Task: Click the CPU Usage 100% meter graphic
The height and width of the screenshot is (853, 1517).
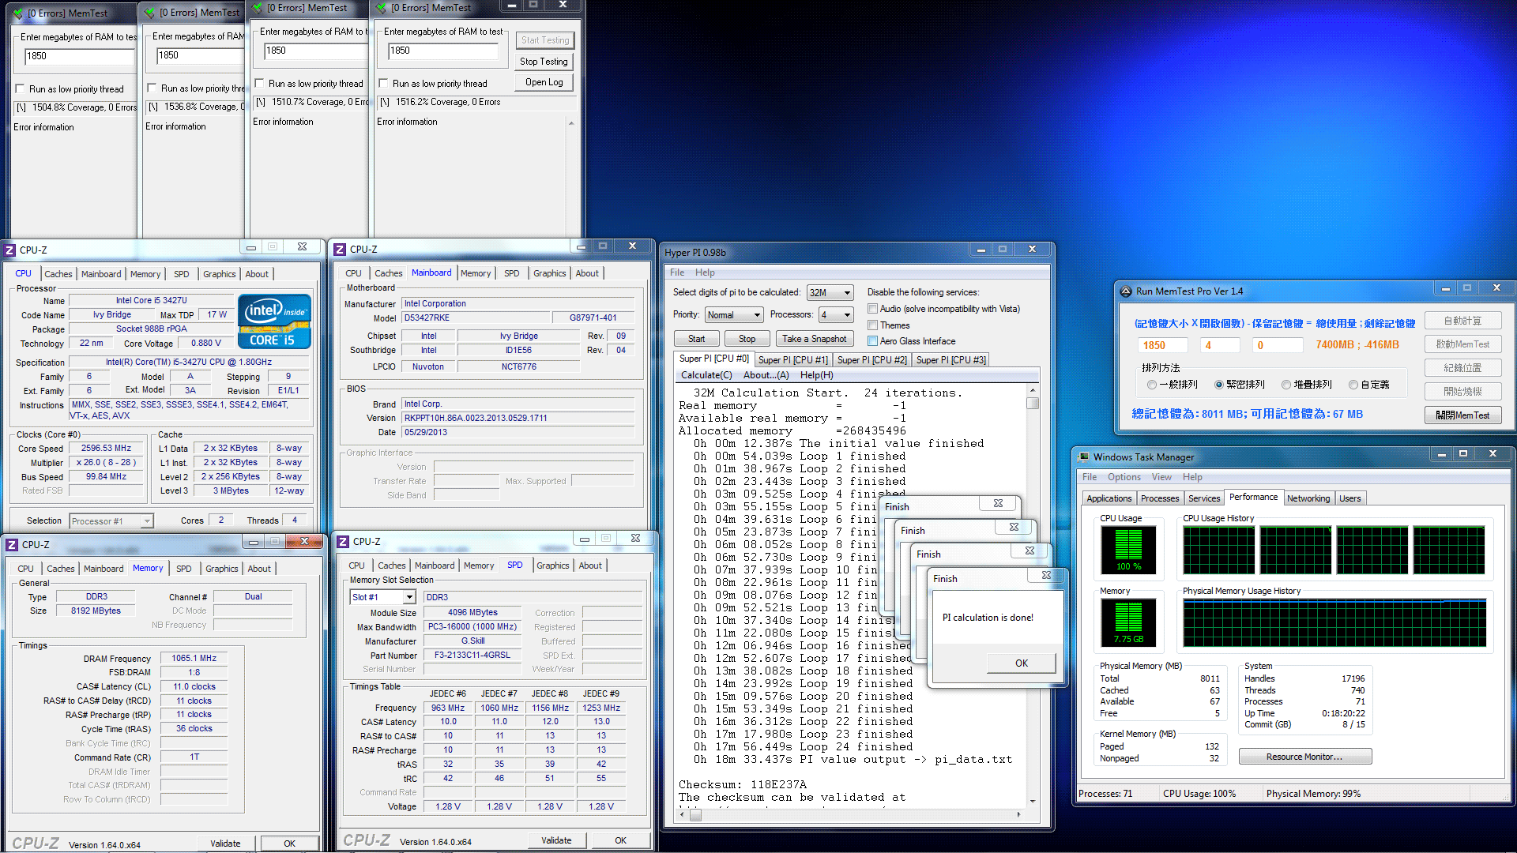Action: click(1127, 550)
